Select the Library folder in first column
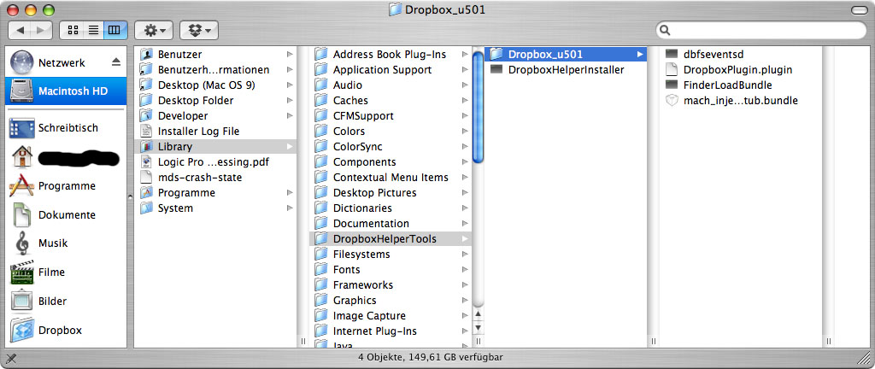Screen dimensions: 875x369 pyautogui.click(x=215, y=147)
